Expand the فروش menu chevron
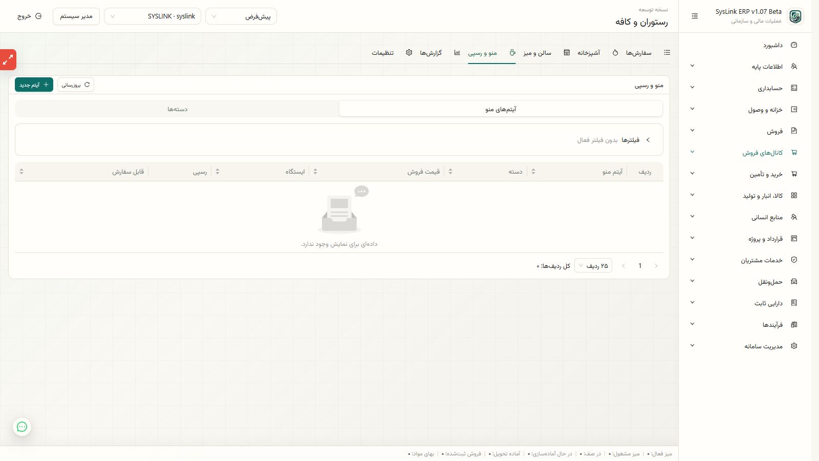Screen dimensions: 819x461 (692, 131)
